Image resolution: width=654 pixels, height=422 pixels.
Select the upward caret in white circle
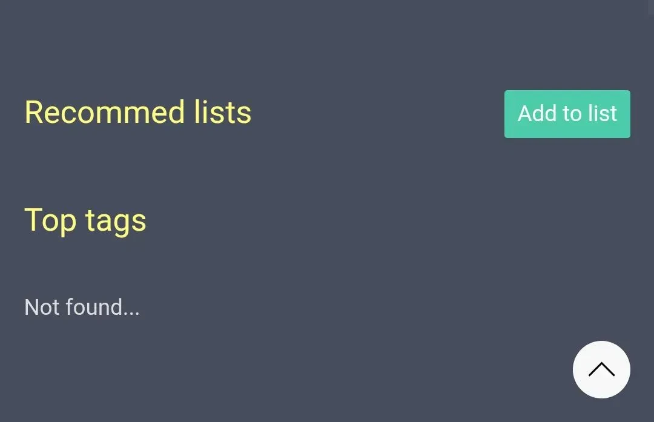601,369
